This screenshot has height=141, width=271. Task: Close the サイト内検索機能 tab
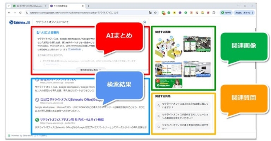[82, 6]
